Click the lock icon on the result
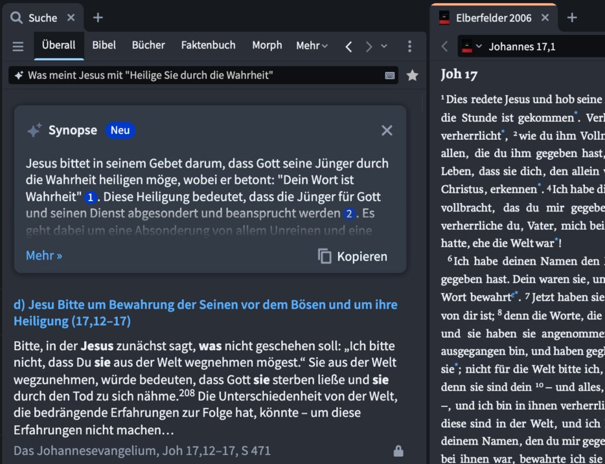This screenshot has height=464, width=605. 398,451
